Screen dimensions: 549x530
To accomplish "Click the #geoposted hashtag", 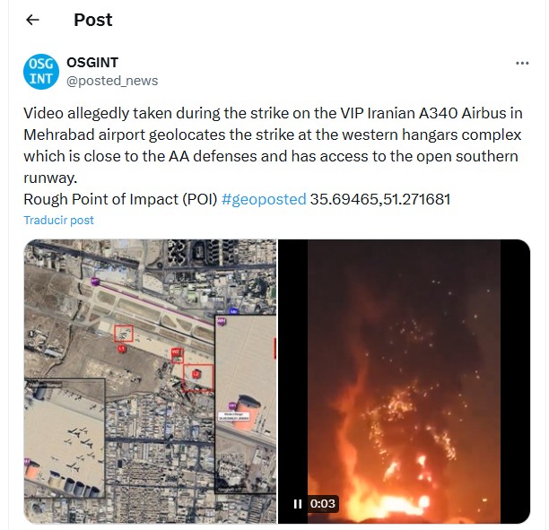I will 264,199.
